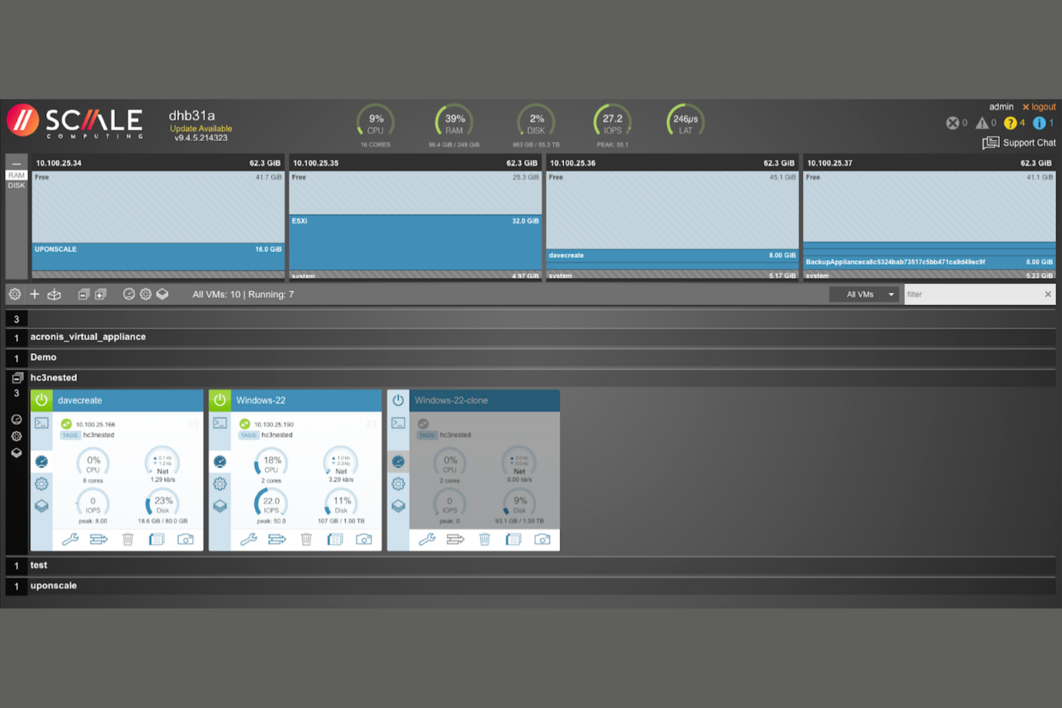Click the plus button to create a VM

pyautogui.click(x=34, y=294)
